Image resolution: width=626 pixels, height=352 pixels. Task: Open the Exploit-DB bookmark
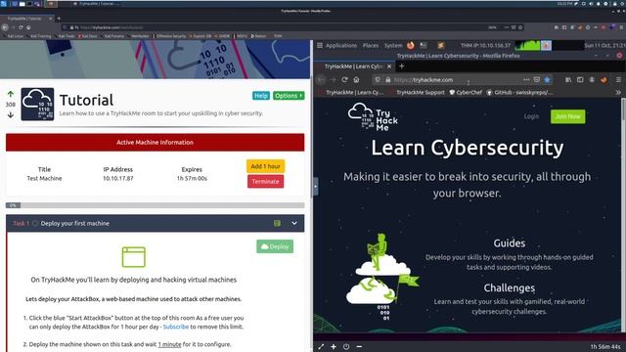tap(201, 36)
